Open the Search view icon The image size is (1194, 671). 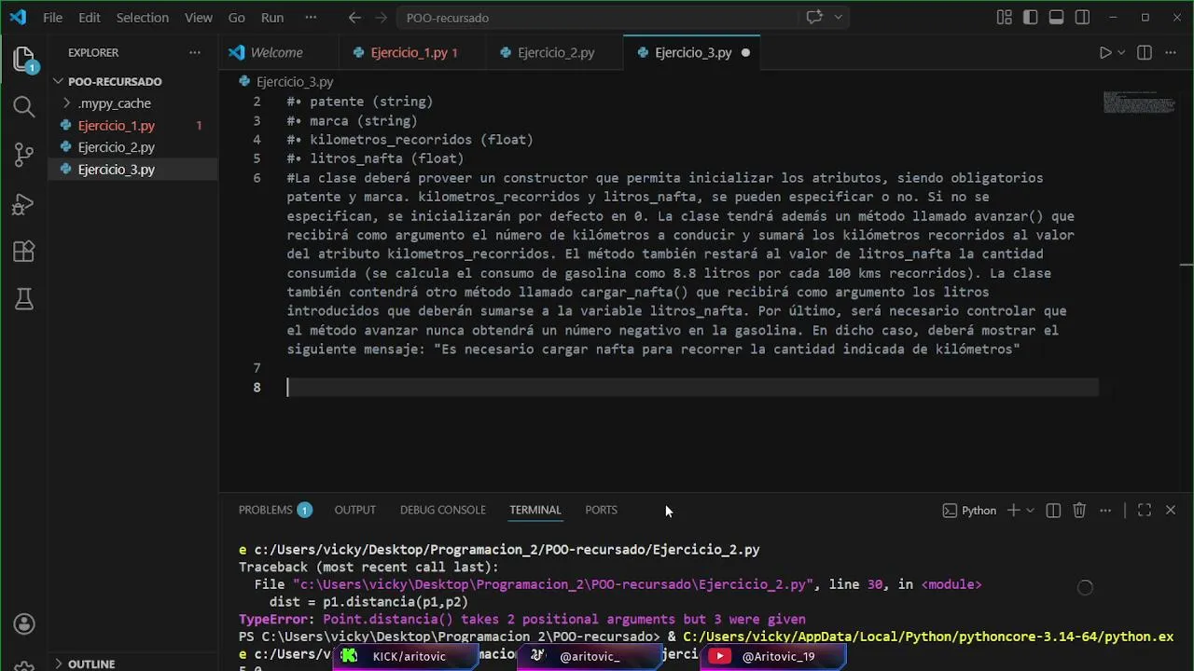click(x=24, y=107)
